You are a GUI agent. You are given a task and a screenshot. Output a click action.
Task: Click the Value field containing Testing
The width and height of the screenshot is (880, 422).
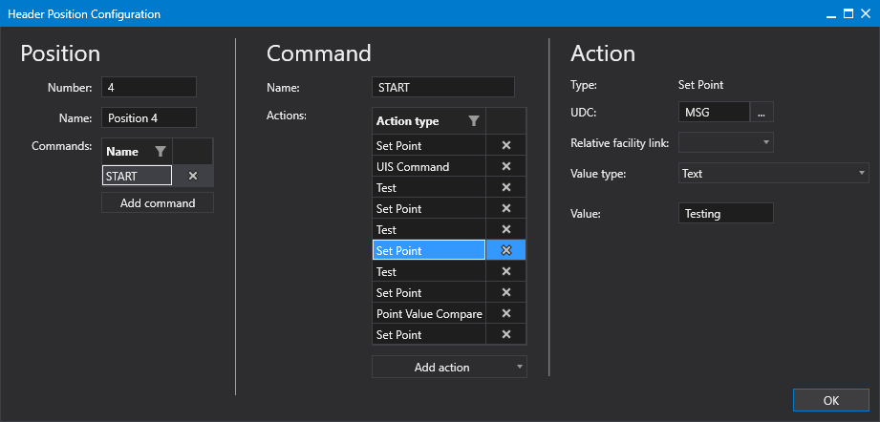[725, 214]
